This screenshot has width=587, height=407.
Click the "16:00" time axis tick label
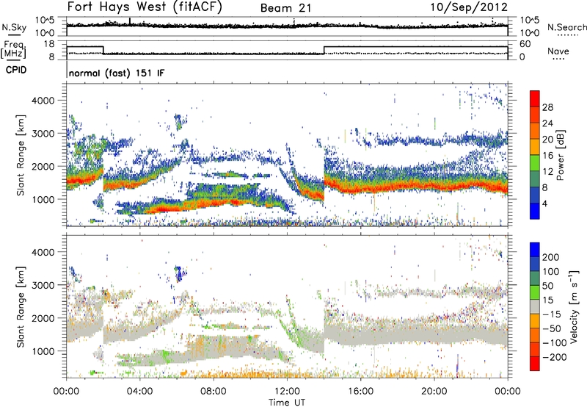pos(360,392)
